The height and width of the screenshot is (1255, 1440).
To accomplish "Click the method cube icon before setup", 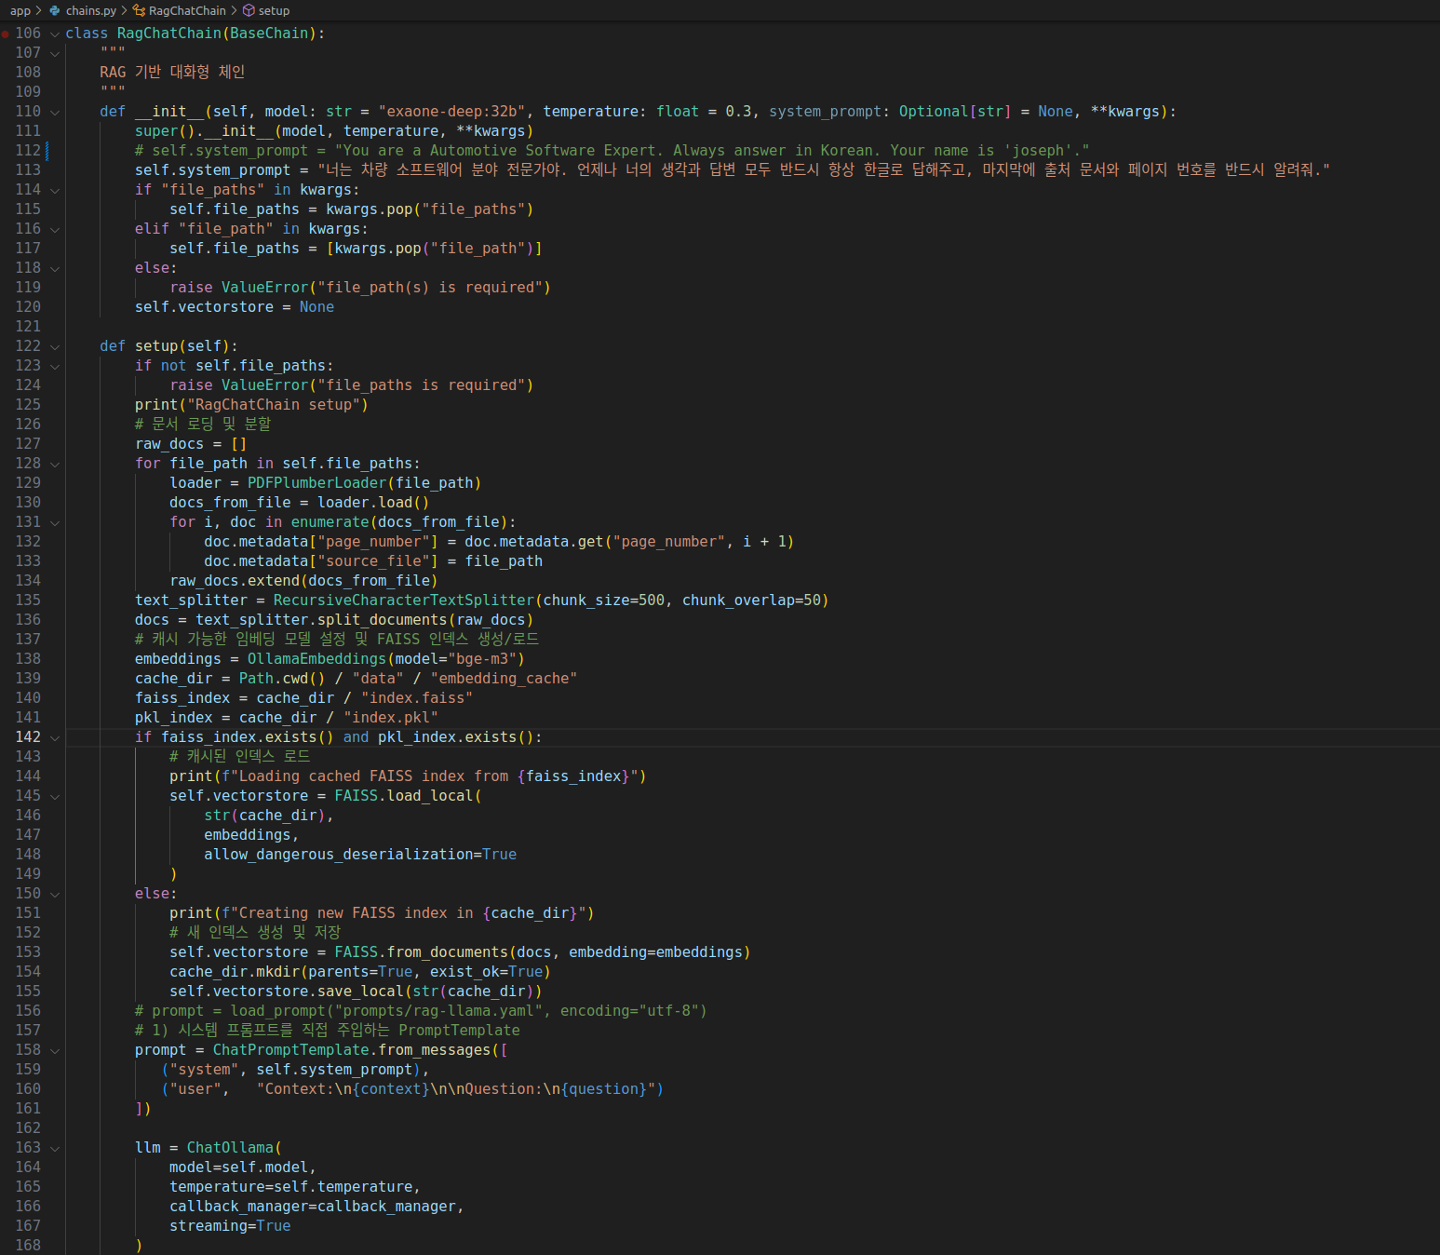I will pos(249,10).
